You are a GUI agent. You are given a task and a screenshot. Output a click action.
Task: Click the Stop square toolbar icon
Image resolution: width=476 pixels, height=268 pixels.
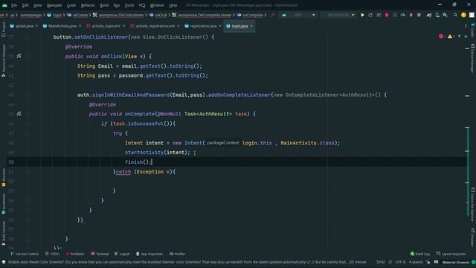(419, 15)
